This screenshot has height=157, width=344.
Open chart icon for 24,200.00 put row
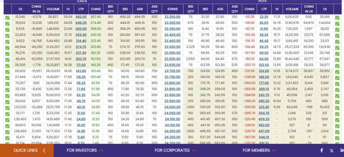coord(337,132)
